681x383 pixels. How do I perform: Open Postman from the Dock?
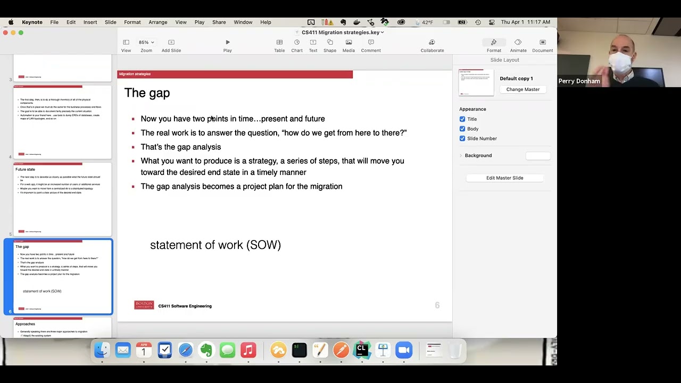pyautogui.click(x=341, y=350)
